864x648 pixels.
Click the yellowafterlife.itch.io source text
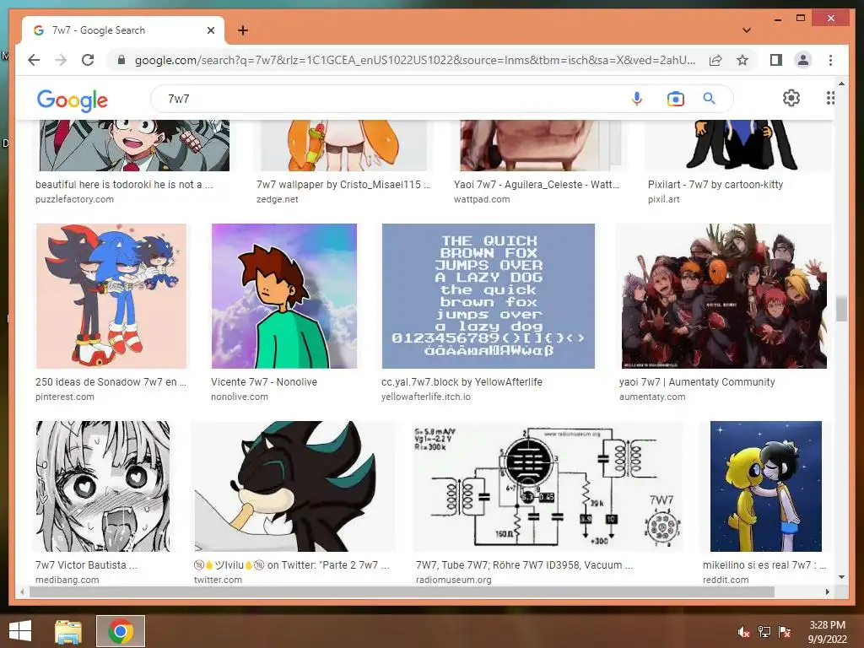point(426,397)
